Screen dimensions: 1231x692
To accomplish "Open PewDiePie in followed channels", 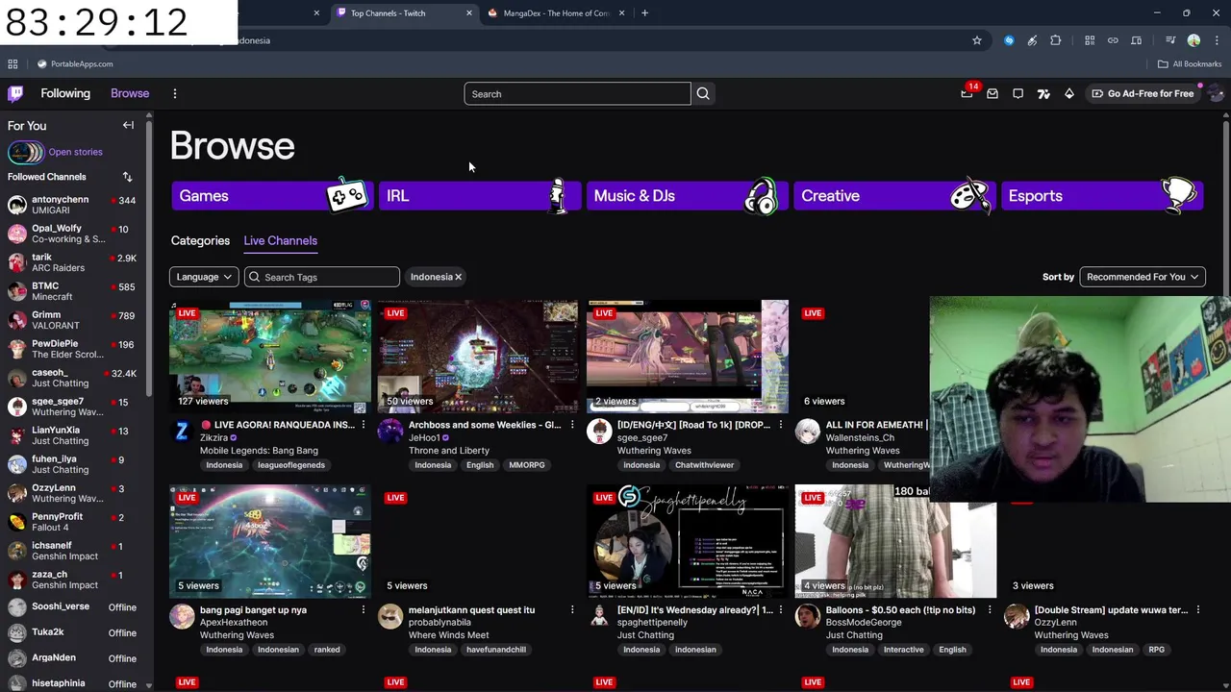I will 72,349.
